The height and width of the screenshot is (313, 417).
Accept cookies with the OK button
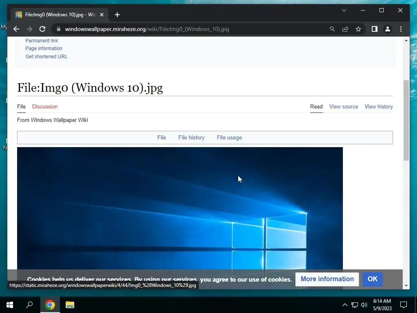click(x=373, y=279)
